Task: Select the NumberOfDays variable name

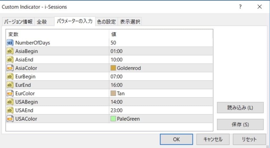Action: tap(33, 43)
